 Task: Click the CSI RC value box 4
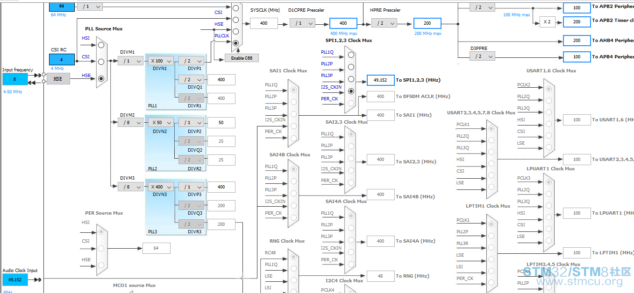click(x=62, y=60)
